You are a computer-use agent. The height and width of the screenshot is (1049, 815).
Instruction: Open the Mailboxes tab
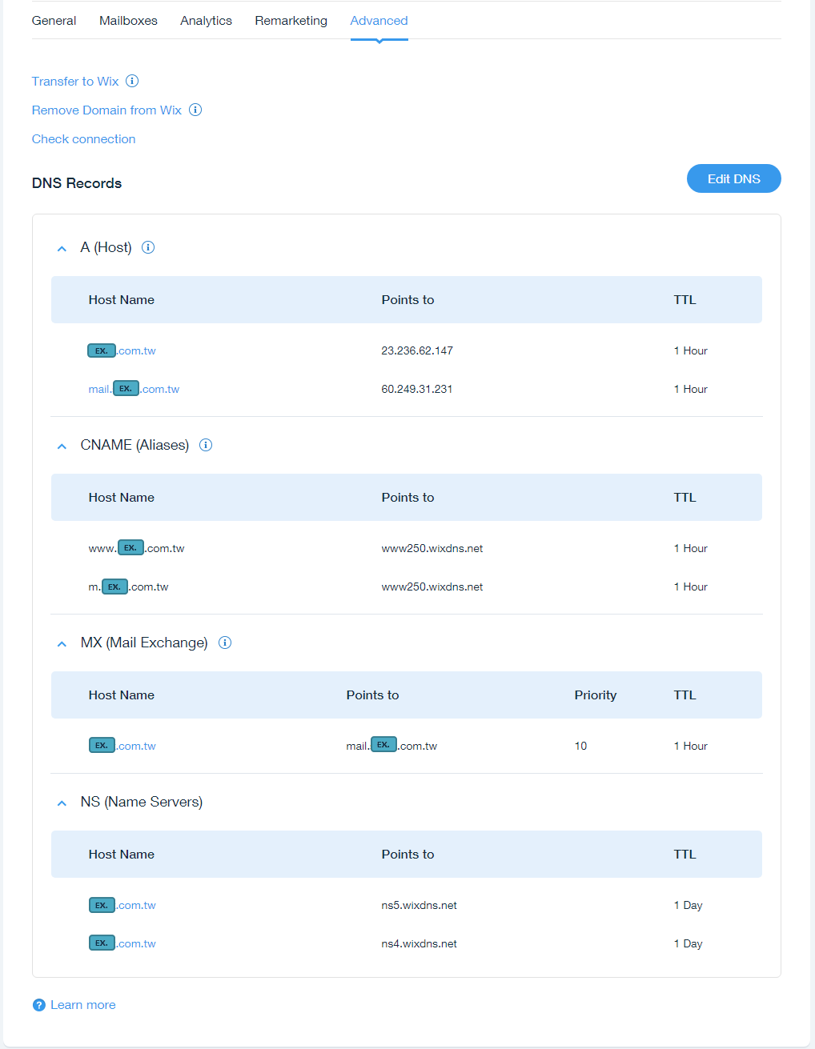[128, 21]
